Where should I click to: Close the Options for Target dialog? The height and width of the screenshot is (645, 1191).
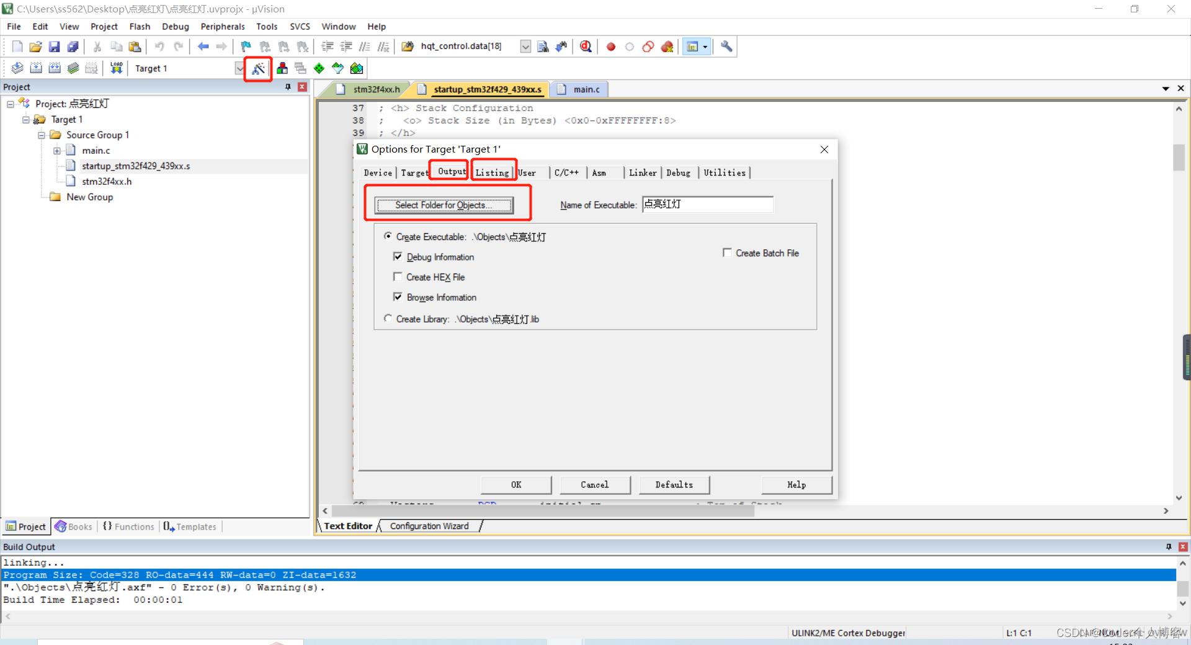coord(824,149)
